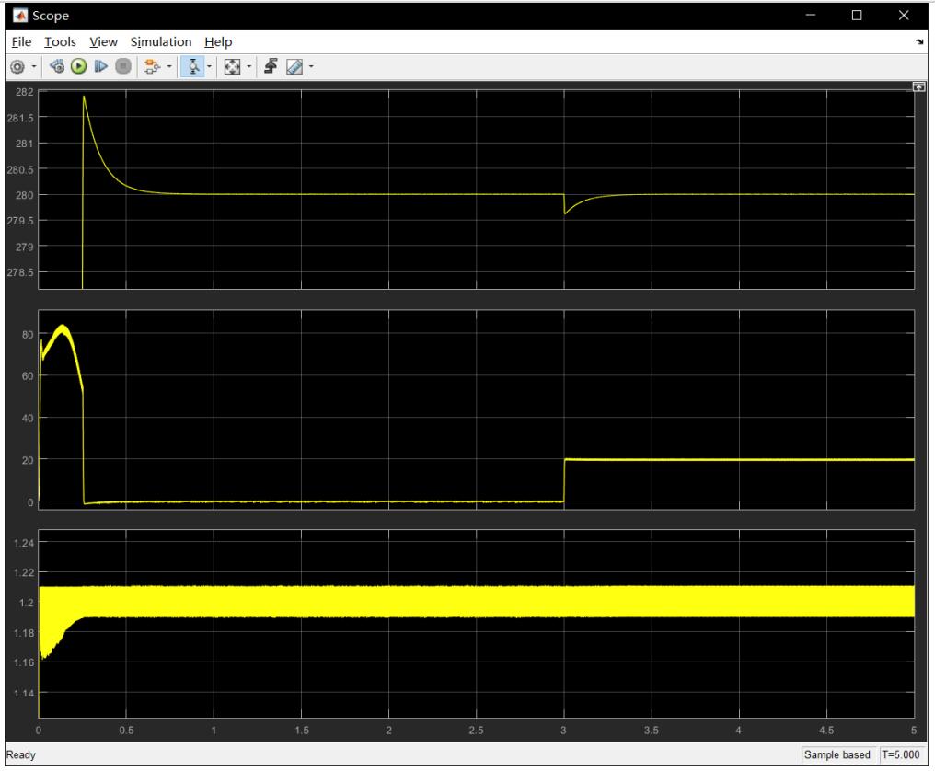Click the MATLAB Scope title icon
The width and height of the screenshot is (935, 771).
click(20, 16)
